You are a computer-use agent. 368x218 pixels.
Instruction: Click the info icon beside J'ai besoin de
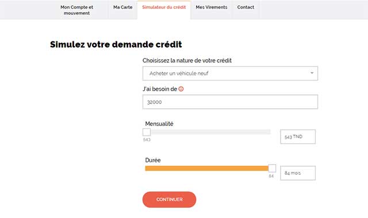point(181,89)
